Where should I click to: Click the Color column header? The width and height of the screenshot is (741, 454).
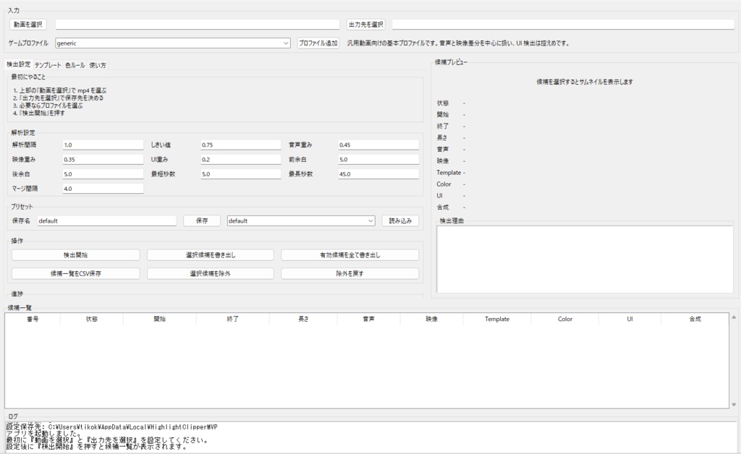point(564,319)
